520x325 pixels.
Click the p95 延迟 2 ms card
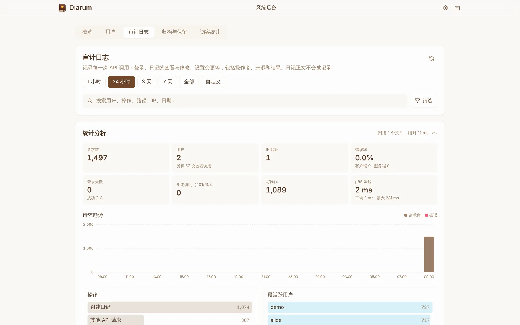pyautogui.click(x=394, y=190)
